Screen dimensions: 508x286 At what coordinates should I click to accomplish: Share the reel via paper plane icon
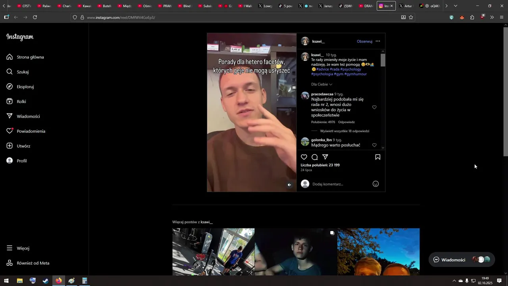pyautogui.click(x=325, y=157)
